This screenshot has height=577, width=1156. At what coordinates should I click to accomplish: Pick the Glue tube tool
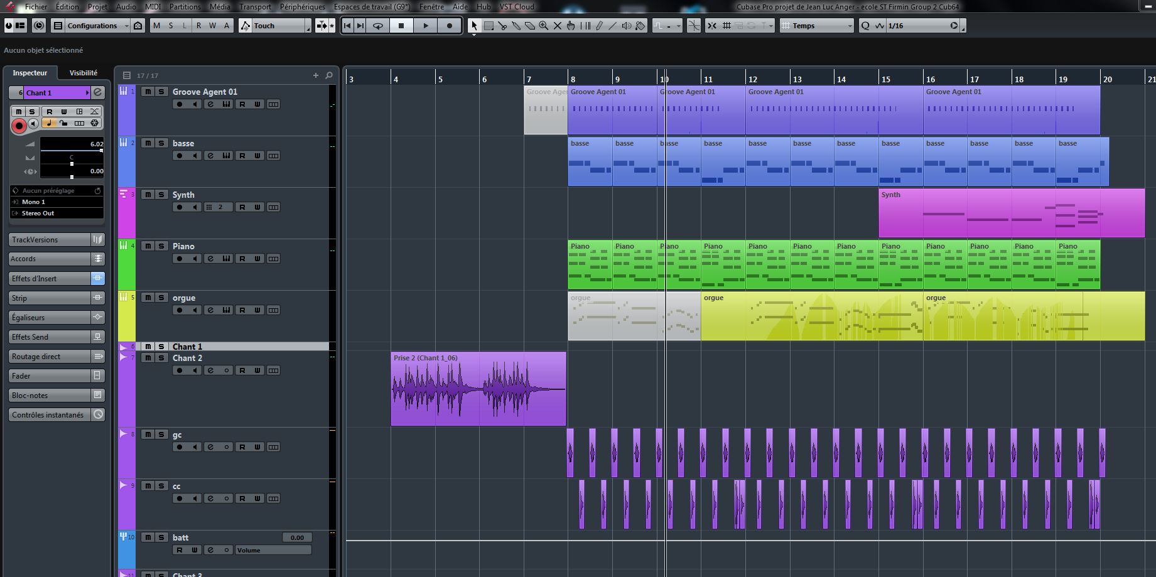click(516, 26)
